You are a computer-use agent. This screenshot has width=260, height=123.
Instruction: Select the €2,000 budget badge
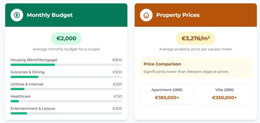pos(66,38)
